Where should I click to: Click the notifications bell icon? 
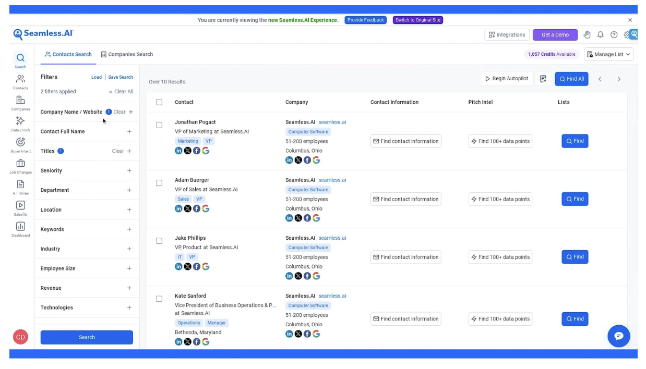tap(601, 35)
